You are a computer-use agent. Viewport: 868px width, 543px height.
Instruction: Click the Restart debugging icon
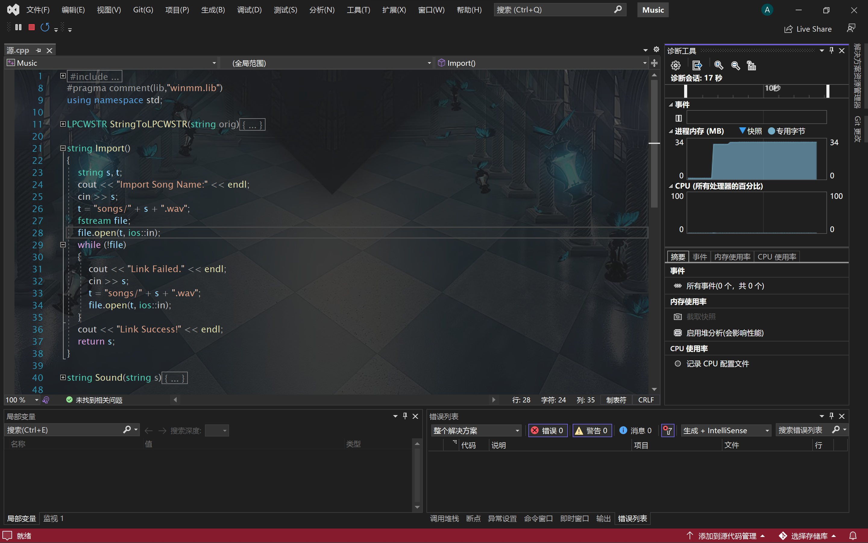(45, 27)
